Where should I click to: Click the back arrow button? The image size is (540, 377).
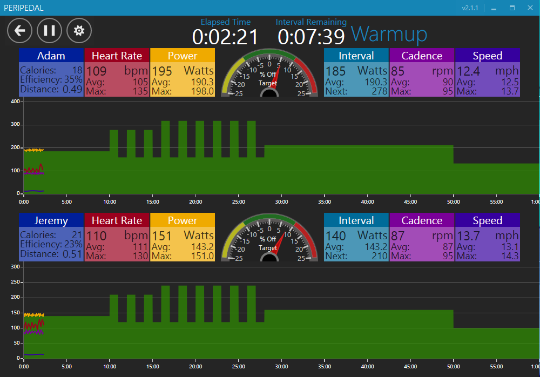click(19, 31)
